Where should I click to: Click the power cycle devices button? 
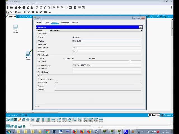click(x=20, y=115)
